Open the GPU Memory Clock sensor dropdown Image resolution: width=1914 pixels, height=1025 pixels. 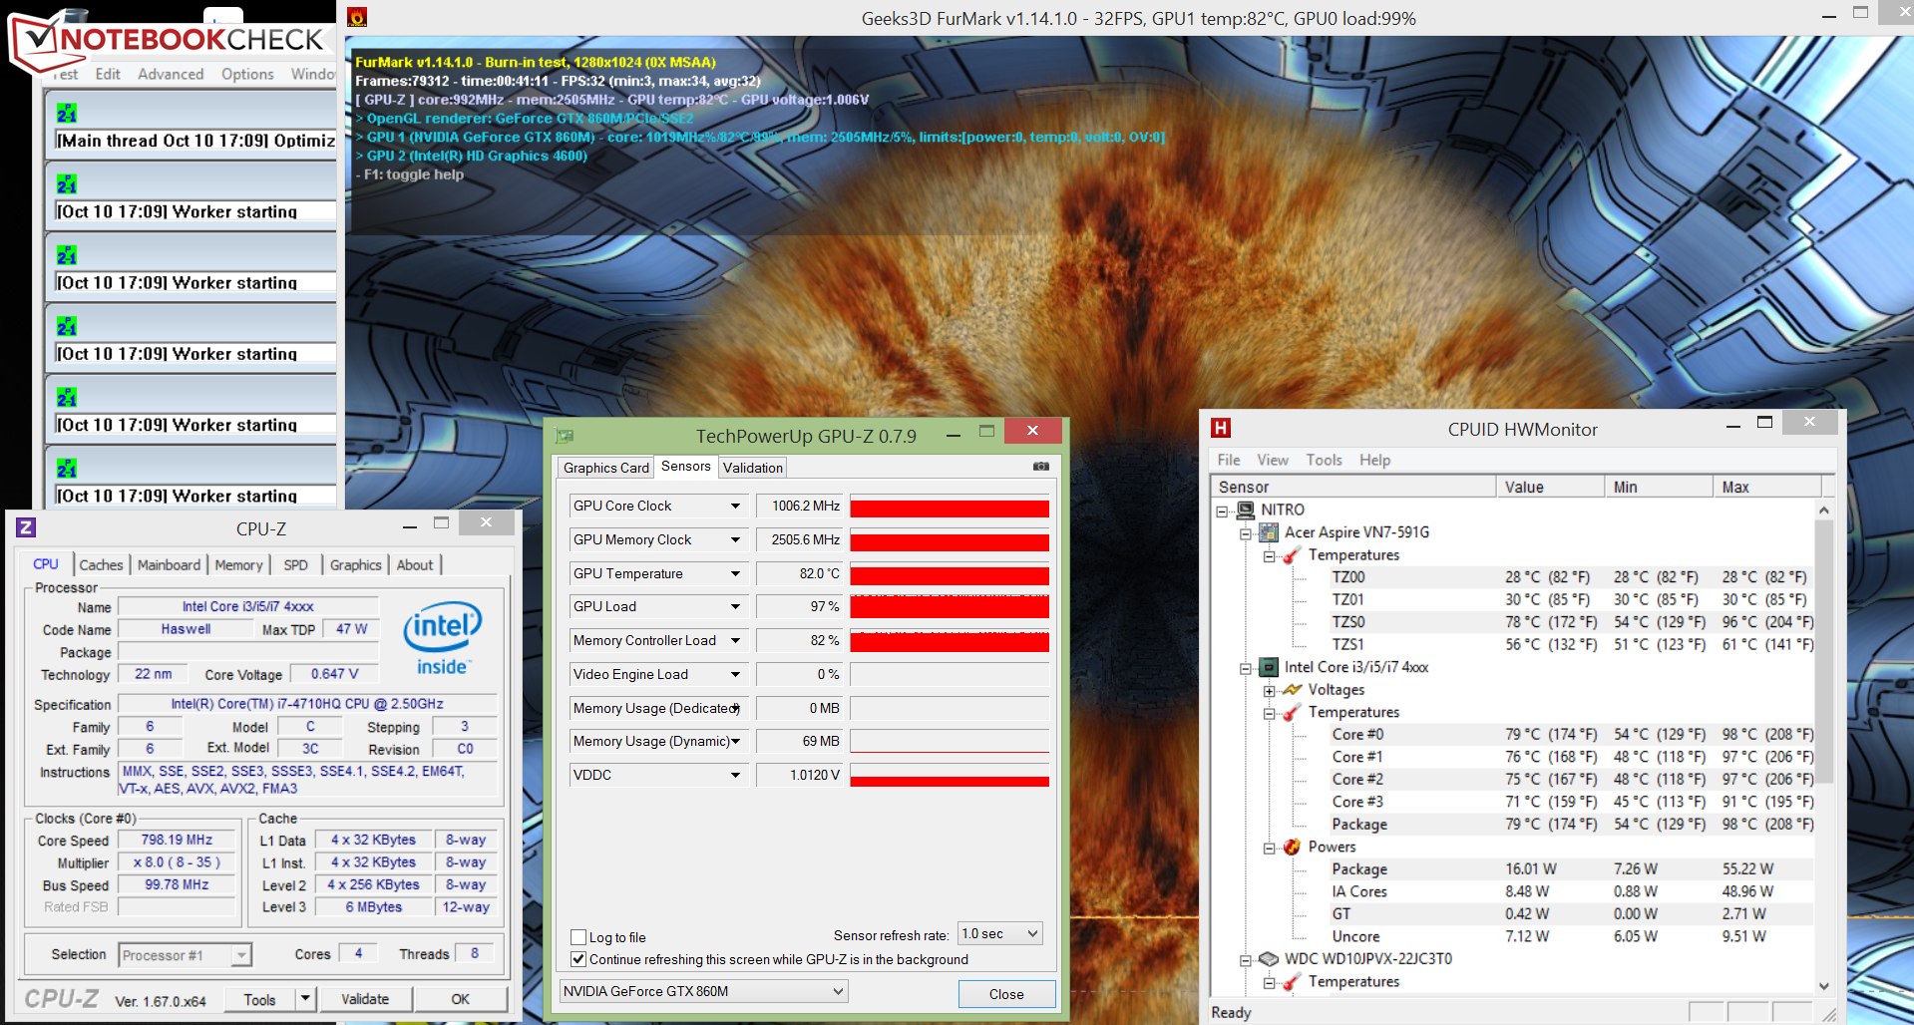pyautogui.click(x=735, y=539)
